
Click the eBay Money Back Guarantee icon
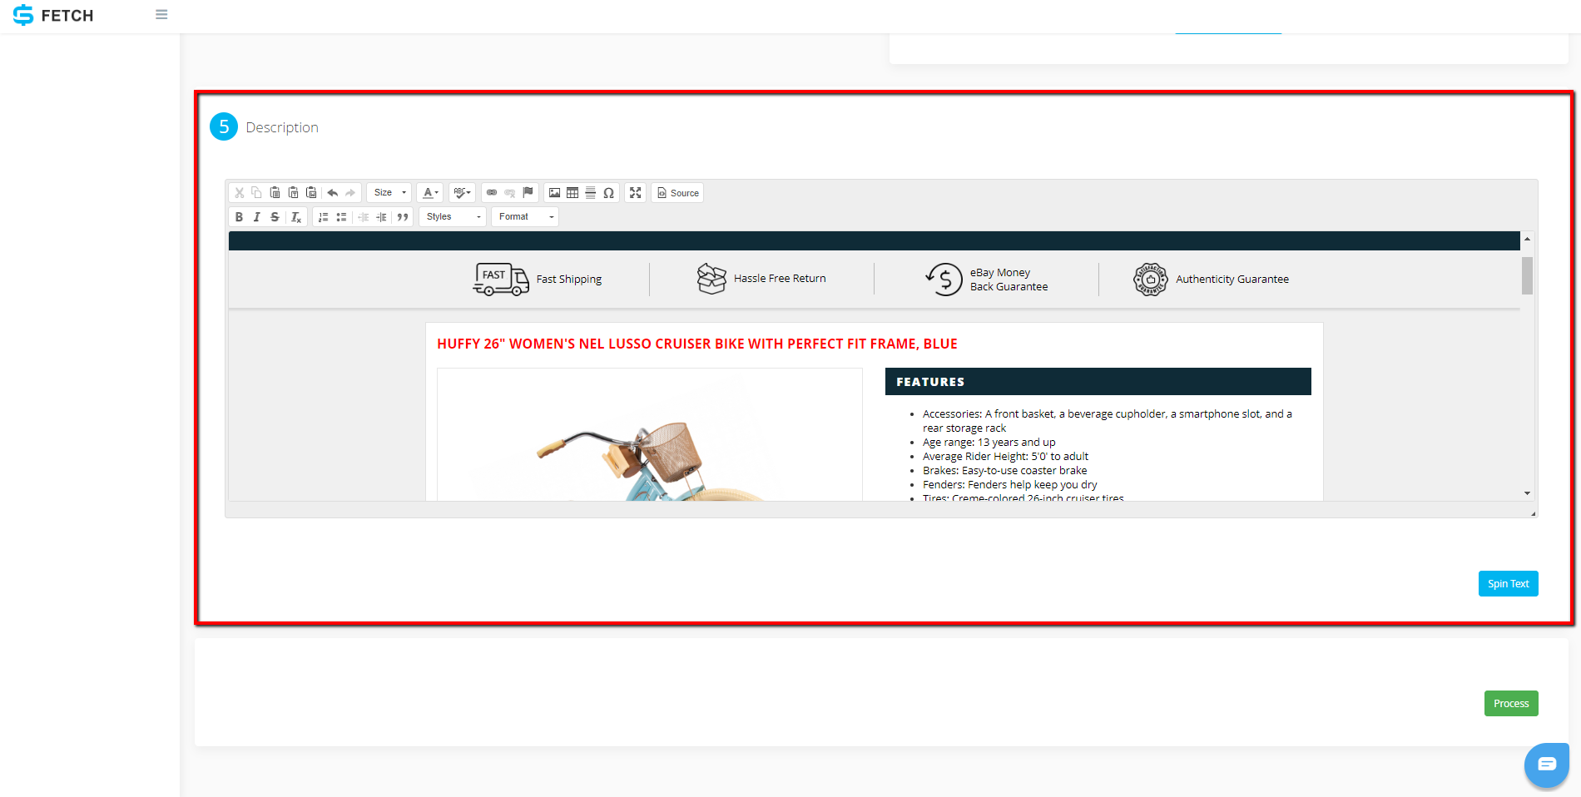pyautogui.click(x=944, y=280)
